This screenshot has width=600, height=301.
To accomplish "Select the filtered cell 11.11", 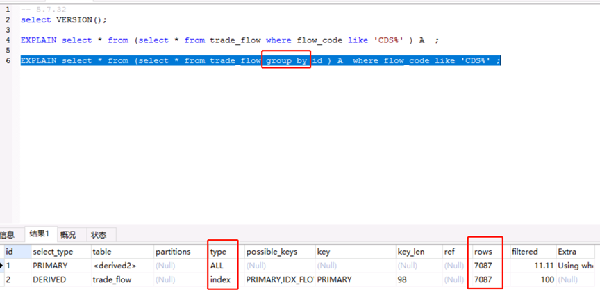I will (x=533, y=266).
